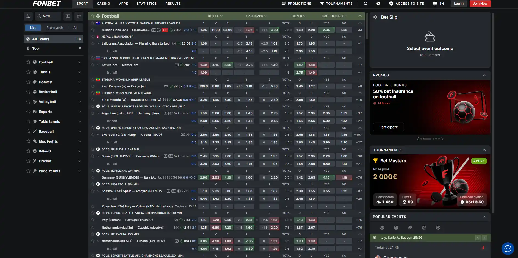The width and height of the screenshot is (518, 258).
Task: Go to next Serie A popular event
Action: point(484,238)
